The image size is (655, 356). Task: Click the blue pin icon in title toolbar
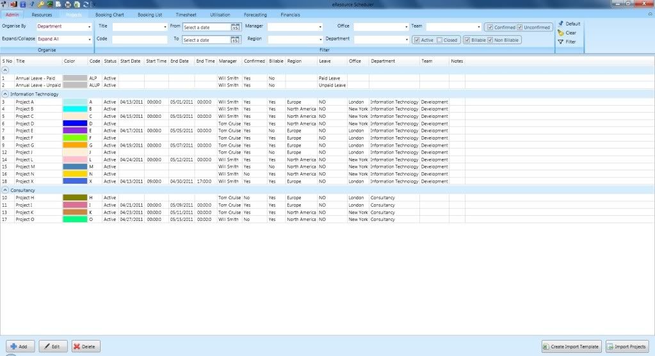point(32,4)
